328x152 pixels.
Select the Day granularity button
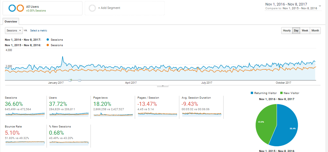tap(296, 31)
